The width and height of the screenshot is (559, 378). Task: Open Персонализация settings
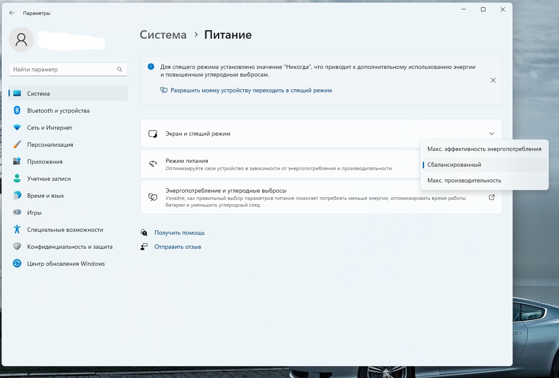[x=68, y=145]
